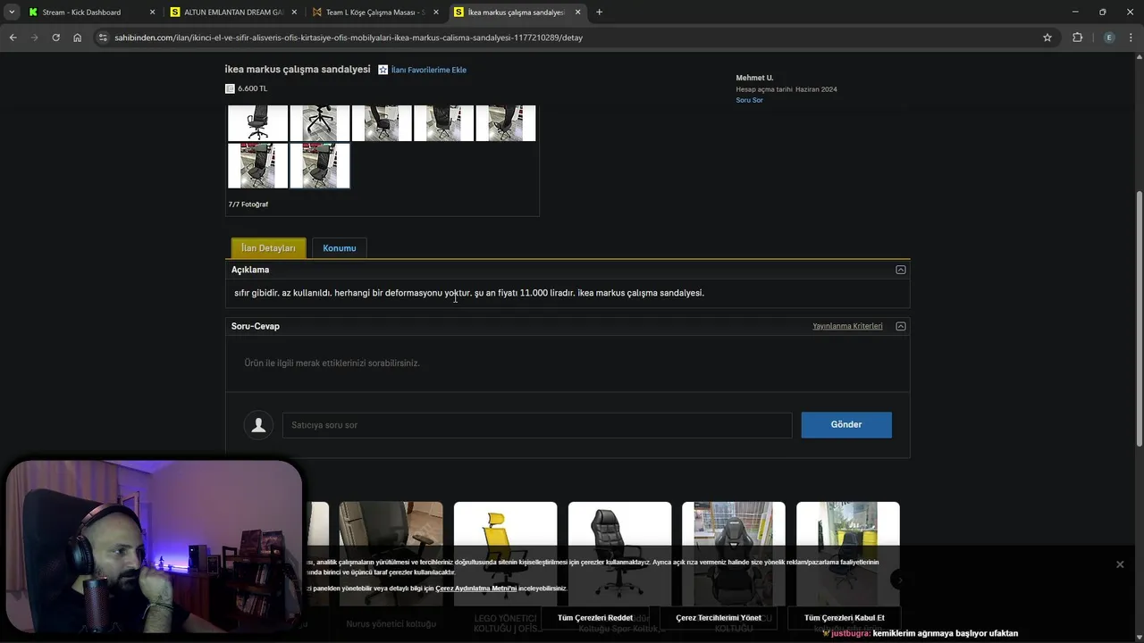The image size is (1144, 643).
Task: Close the Team L Köşe Çalışma Masası tab
Action: pos(436,13)
